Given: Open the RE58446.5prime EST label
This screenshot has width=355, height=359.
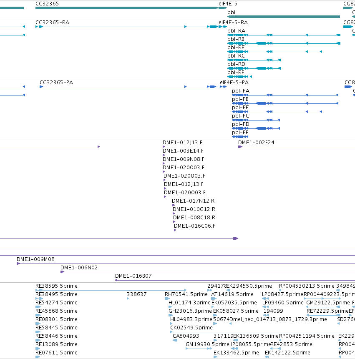Looking at the screenshot, I should [x=56, y=336].
